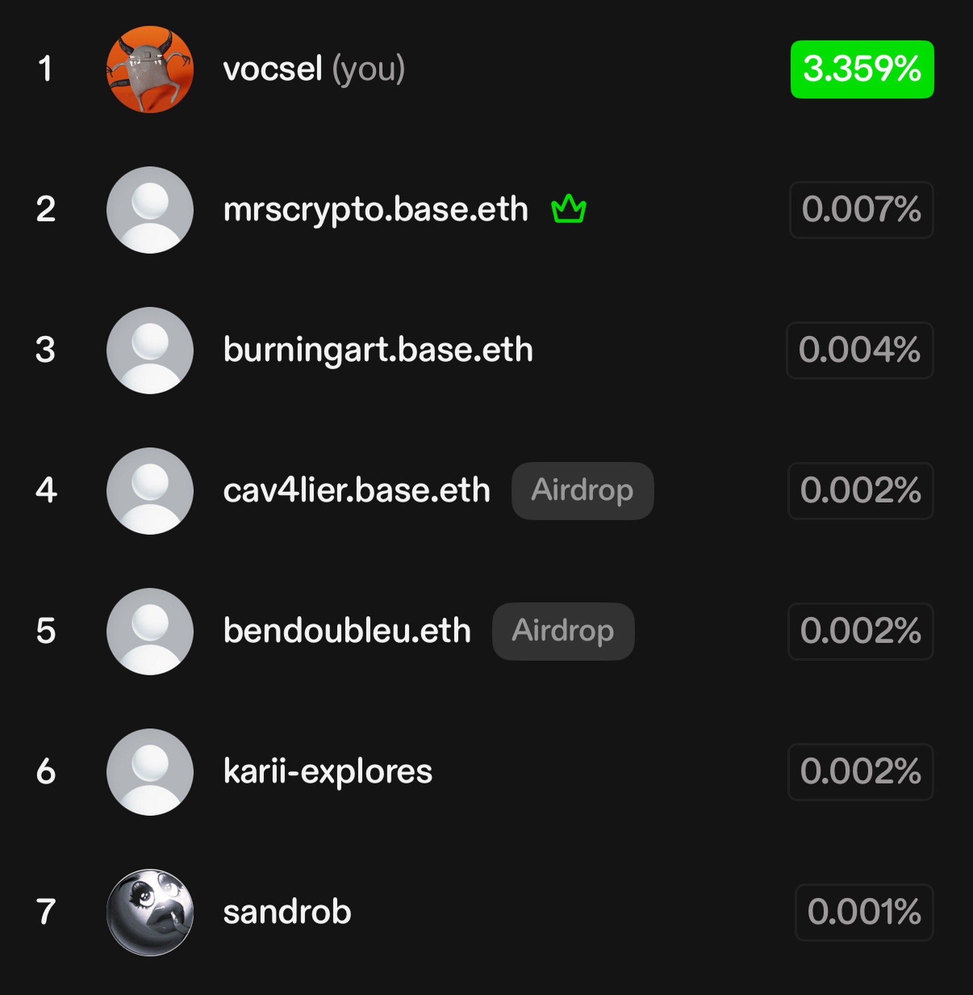Select the 0.004% share box
Viewport: 973px width, 995px height.
(860, 350)
